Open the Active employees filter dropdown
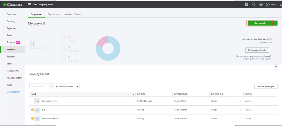This screenshot has width=282, height=126. pyautogui.click(x=67, y=86)
